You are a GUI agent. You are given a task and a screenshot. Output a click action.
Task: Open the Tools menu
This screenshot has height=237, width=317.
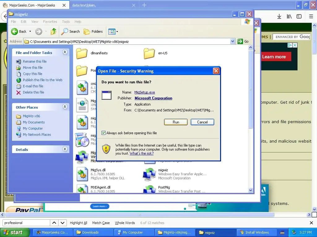click(66, 22)
